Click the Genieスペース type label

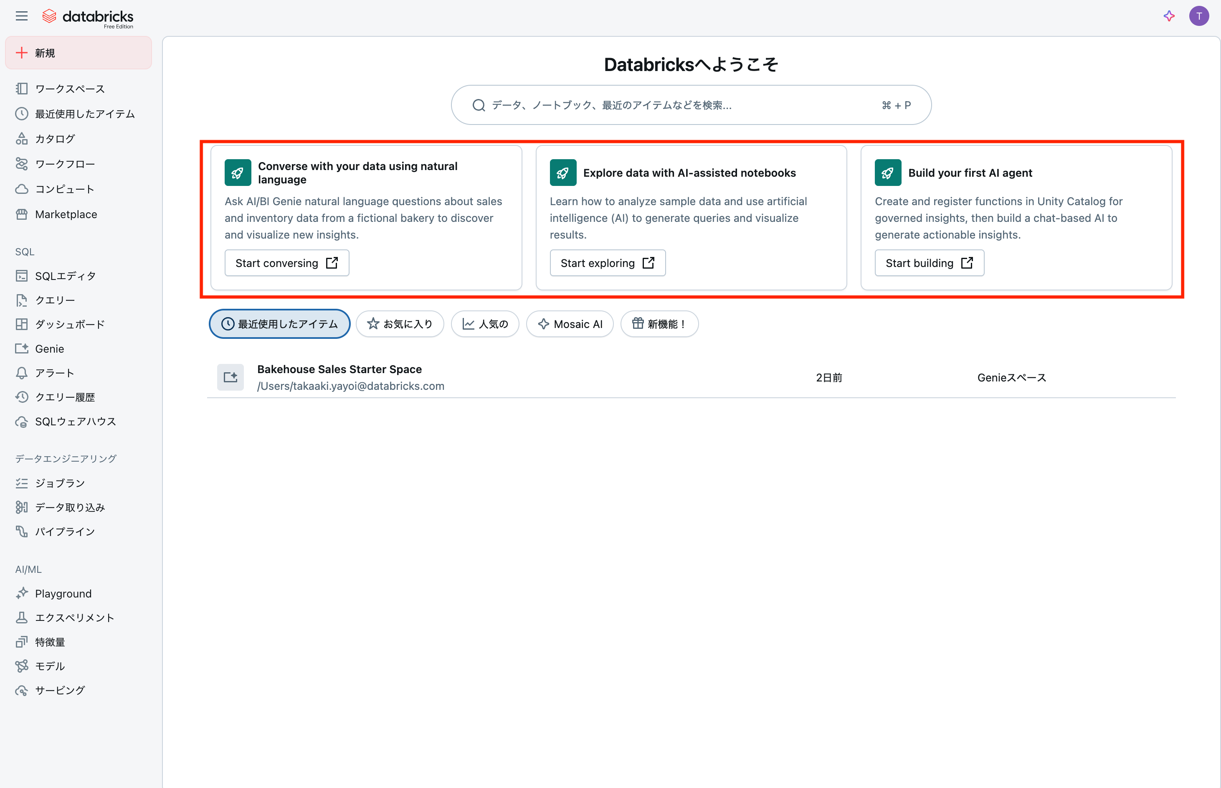click(1011, 378)
